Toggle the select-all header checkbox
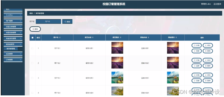Viewport: 224px width, 97px height. pos(32,38)
